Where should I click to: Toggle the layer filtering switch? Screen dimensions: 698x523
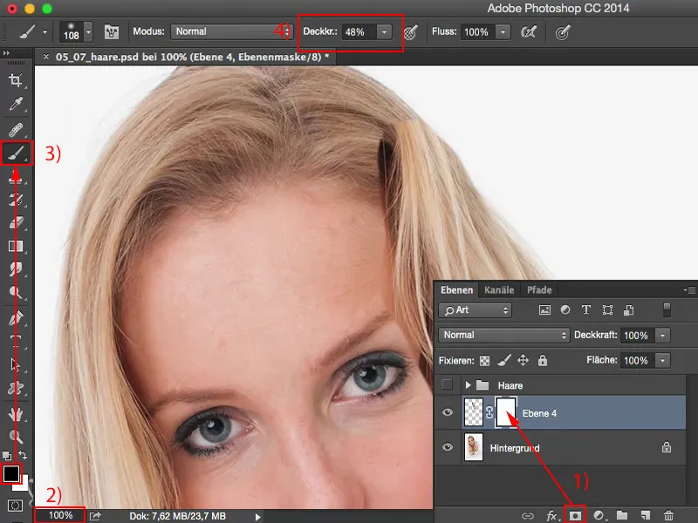[667, 310]
